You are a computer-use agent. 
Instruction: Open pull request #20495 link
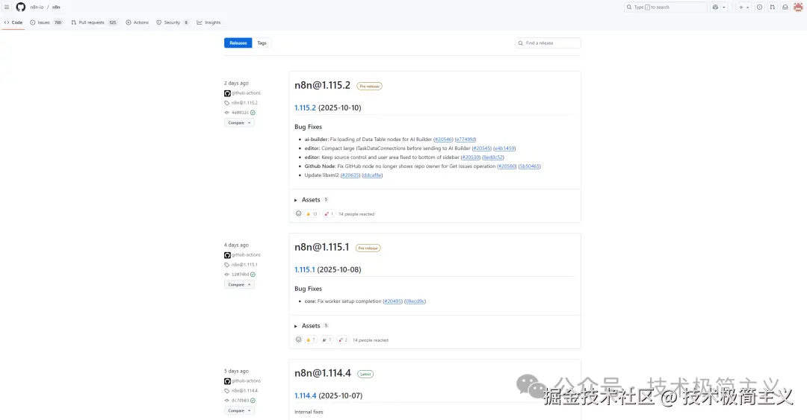pos(393,301)
